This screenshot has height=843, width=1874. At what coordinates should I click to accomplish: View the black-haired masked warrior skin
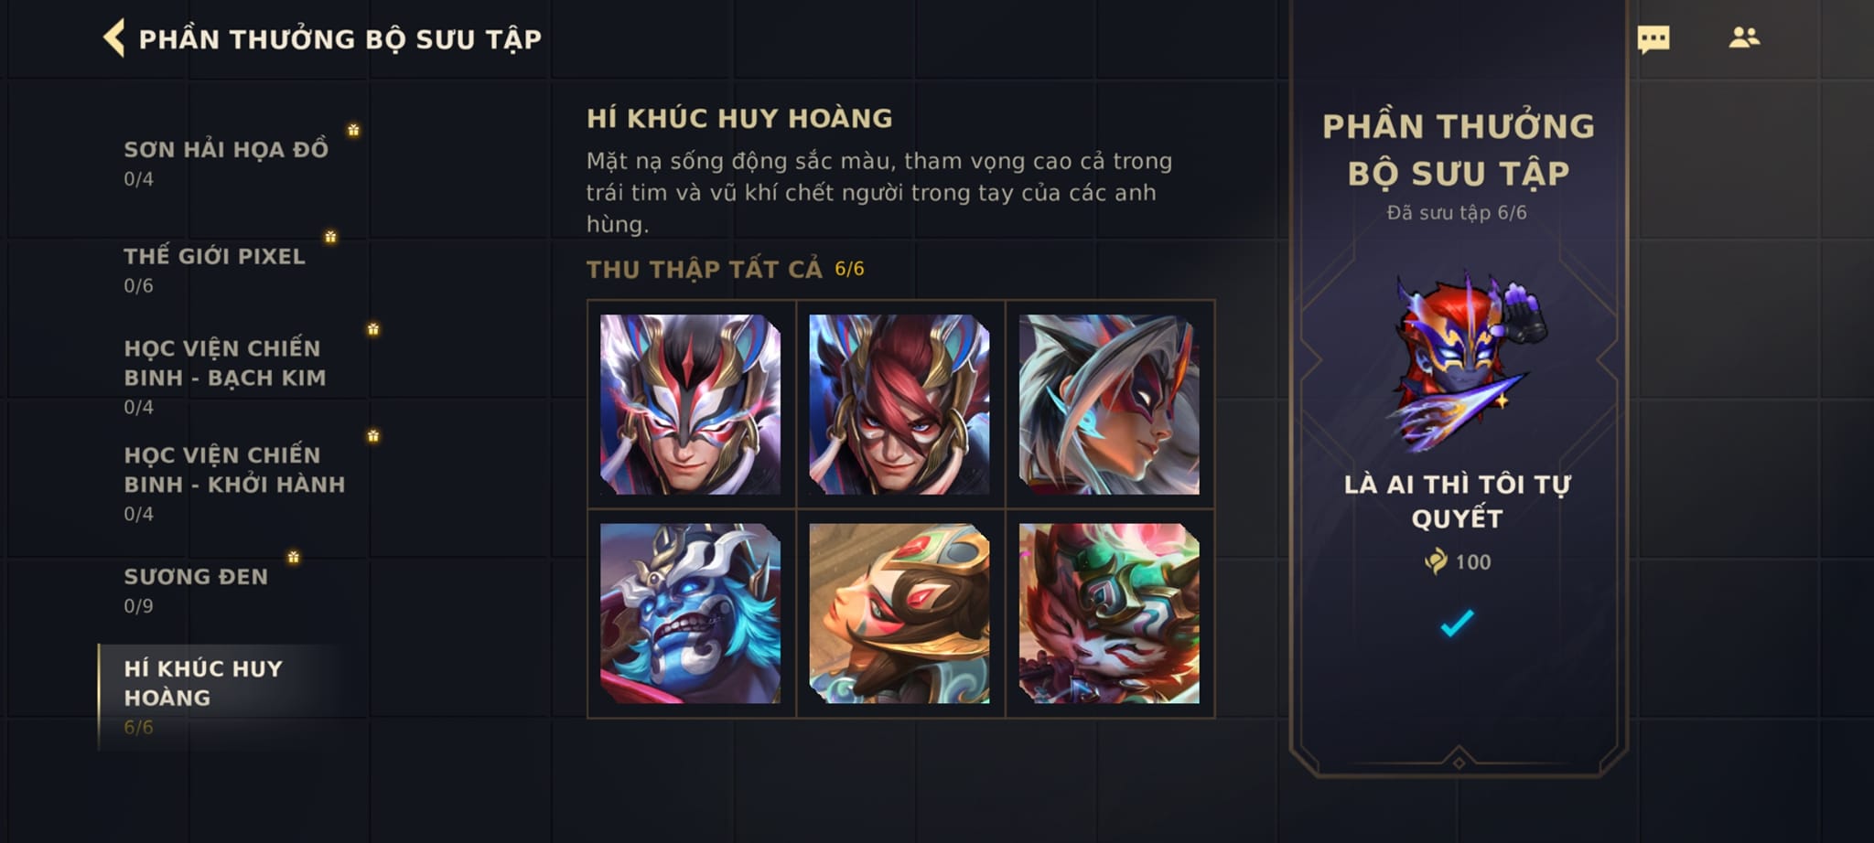click(691, 404)
